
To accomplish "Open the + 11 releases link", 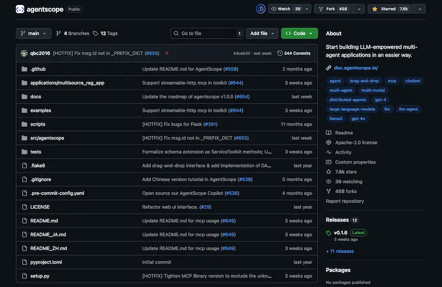I will pos(340,251).
